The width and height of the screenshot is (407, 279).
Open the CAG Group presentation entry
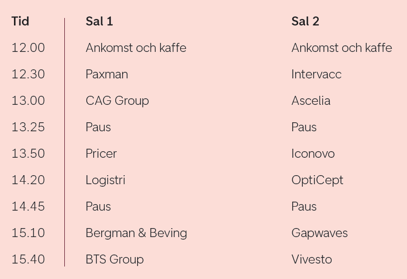(117, 101)
